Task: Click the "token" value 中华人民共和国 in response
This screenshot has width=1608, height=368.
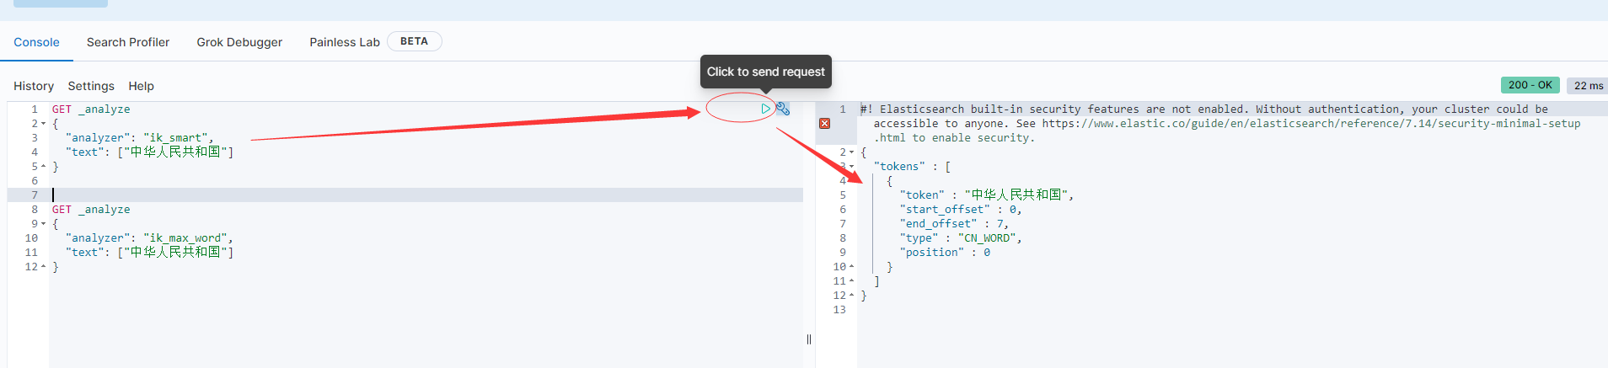Action: (1016, 195)
